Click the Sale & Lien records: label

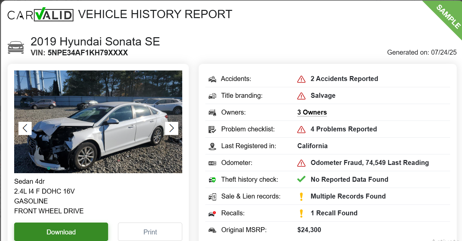tap(251, 196)
